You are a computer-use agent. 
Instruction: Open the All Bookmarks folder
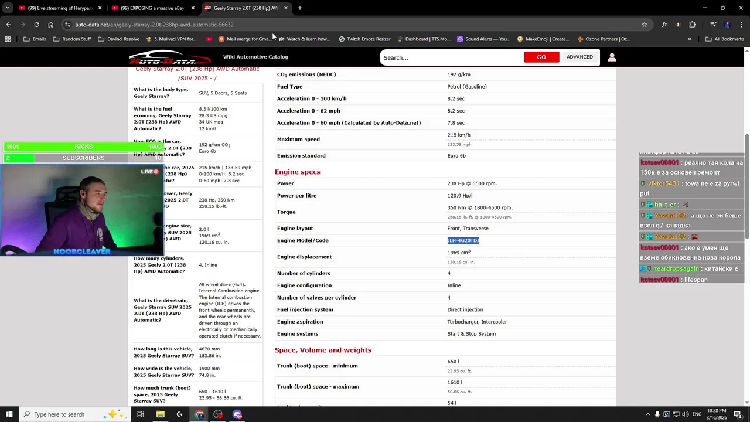tap(725, 39)
